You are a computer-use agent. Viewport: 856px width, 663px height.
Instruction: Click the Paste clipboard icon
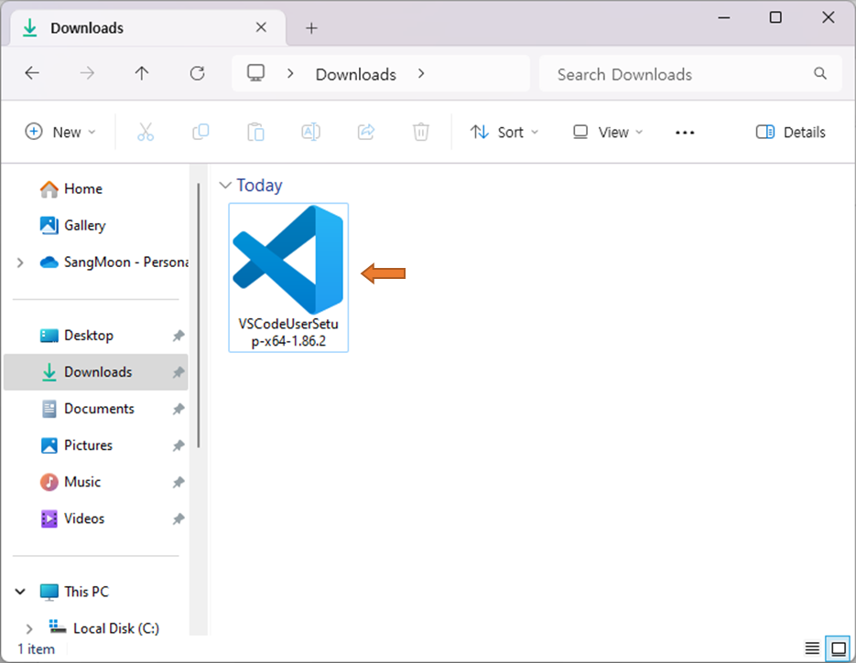255,132
